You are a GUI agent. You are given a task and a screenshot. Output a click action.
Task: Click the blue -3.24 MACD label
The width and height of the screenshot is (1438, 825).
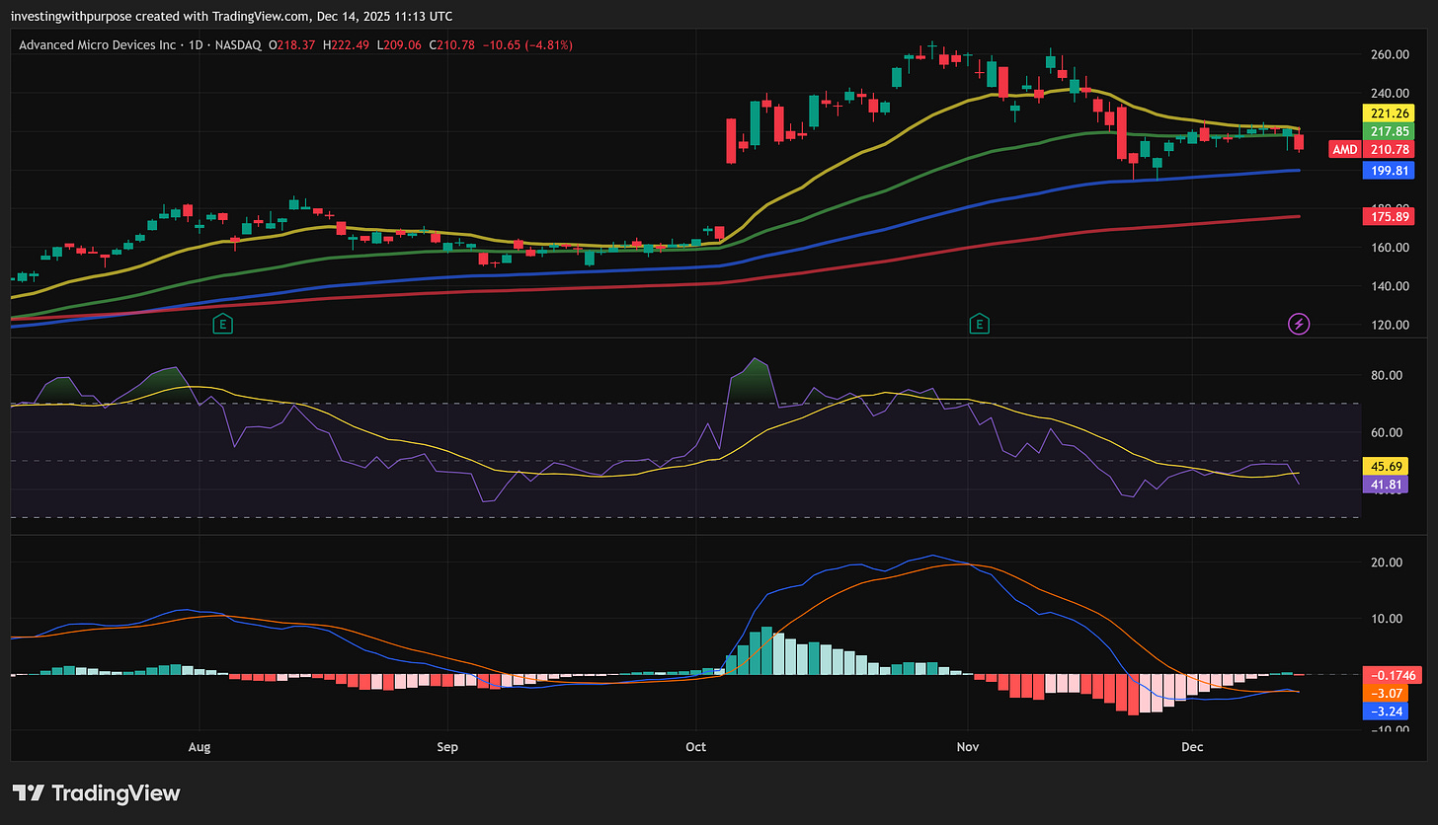[x=1388, y=711]
